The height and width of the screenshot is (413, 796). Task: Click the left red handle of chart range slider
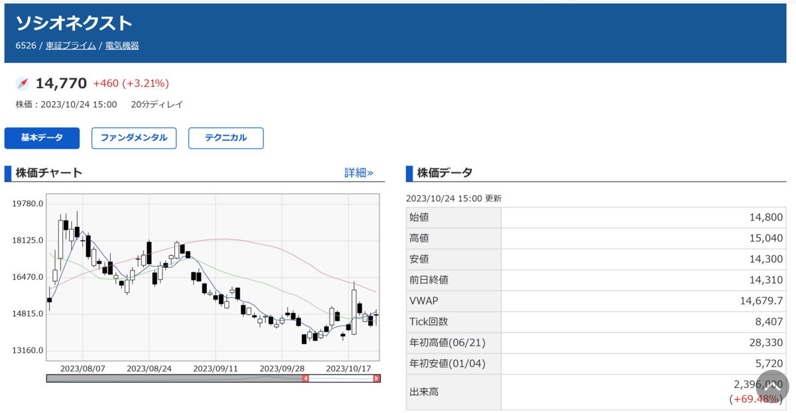coord(305,379)
